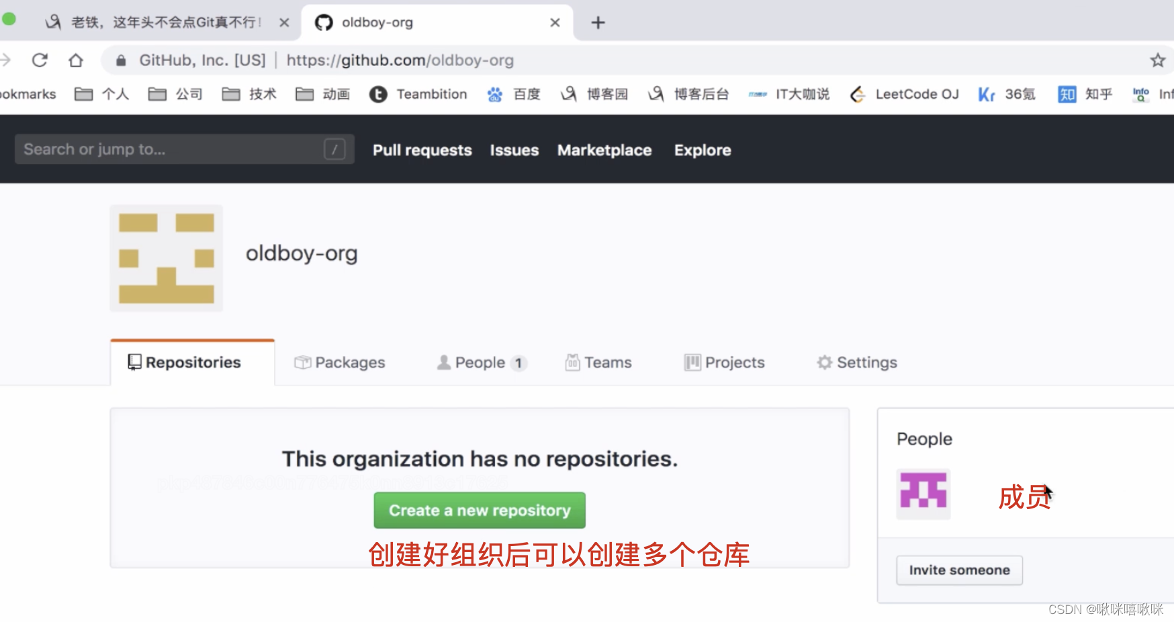Open the 百度 bookmark
Screen dimensions: 1174x622
514,94
